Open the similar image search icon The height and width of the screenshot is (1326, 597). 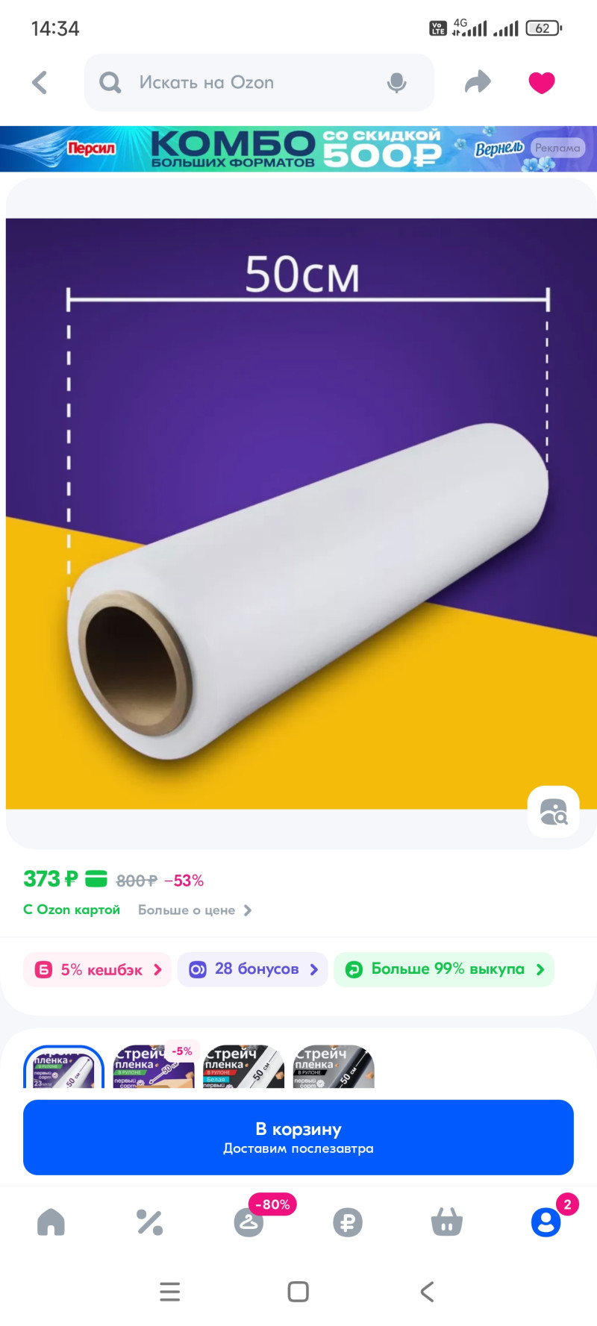(553, 811)
